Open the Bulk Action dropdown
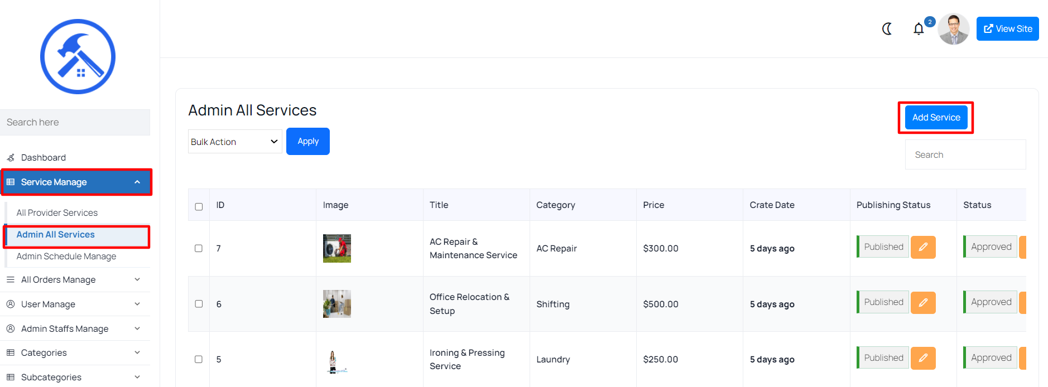Viewport: 1048px width, 387px height. pyautogui.click(x=234, y=142)
